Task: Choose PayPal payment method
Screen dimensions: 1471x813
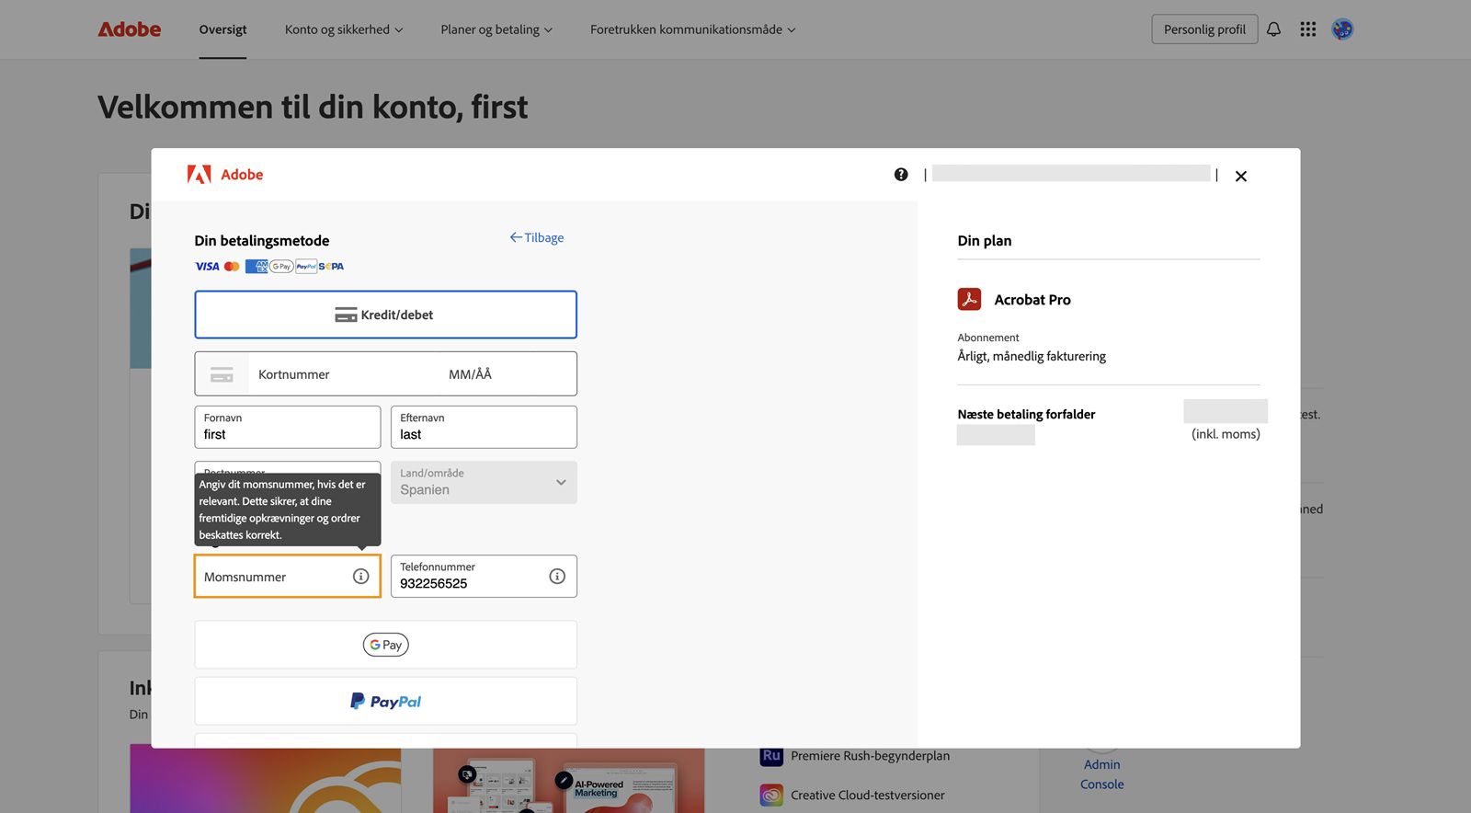Action: point(385,702)
